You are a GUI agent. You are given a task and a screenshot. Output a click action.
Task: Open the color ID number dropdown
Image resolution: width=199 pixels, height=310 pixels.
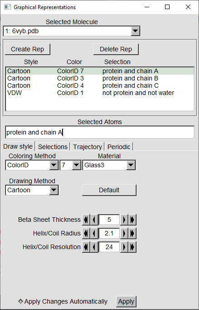pos(76,165)
